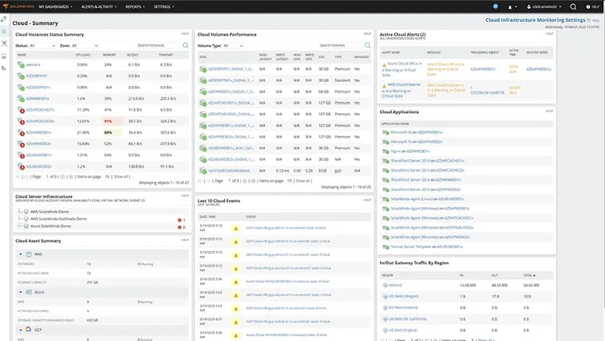Screen dimensions: 605x341
Task: Open Nginx on AZRHWEB01v application
Action: pyautogui.click(x=410, y=151)
